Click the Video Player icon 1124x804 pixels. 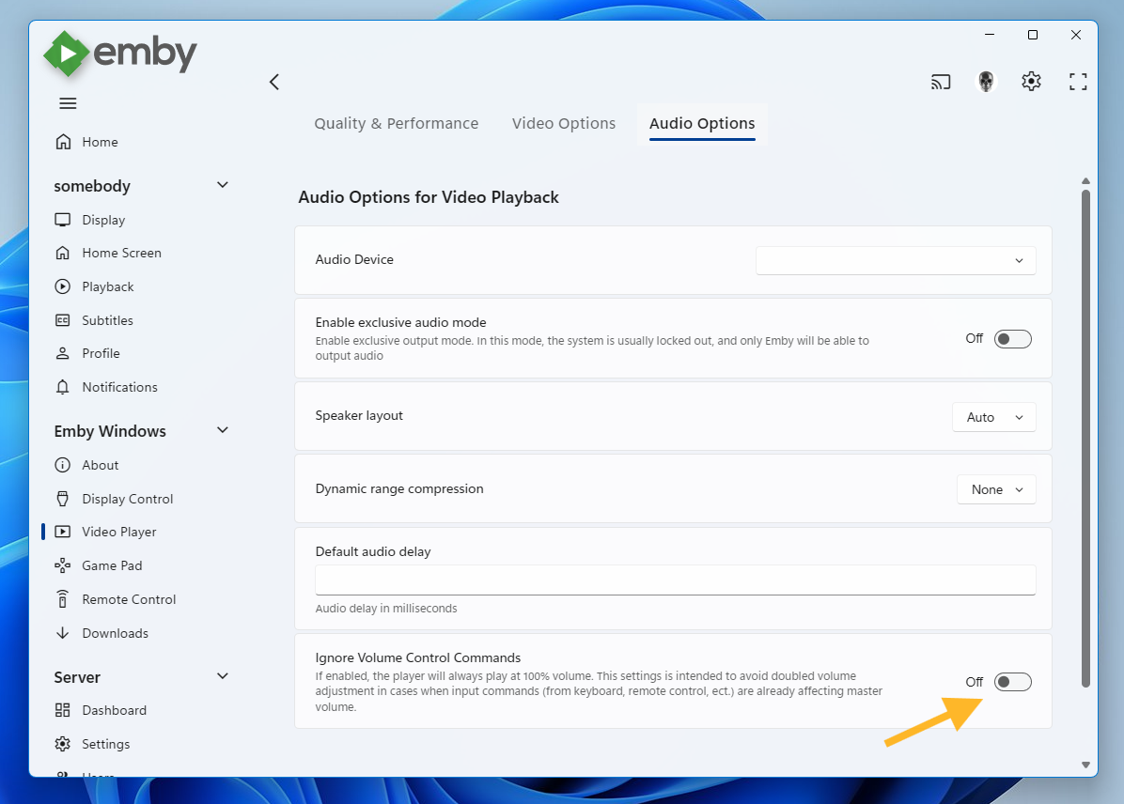tap(63, 532)
